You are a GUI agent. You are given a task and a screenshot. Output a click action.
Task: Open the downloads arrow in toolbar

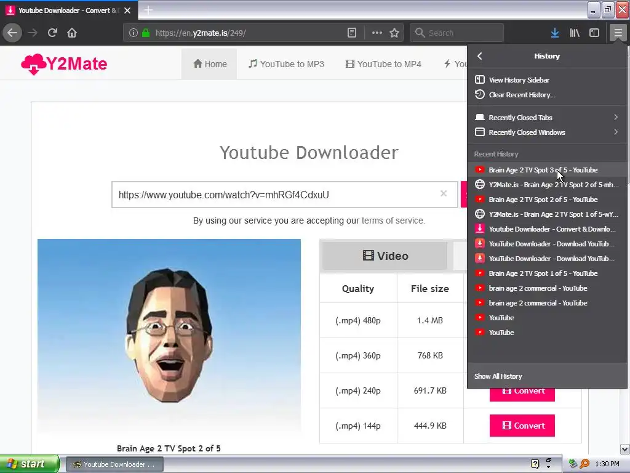[x=555, y=33]
